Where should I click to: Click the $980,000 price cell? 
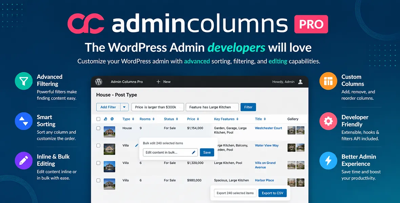(x=194, y=180)
